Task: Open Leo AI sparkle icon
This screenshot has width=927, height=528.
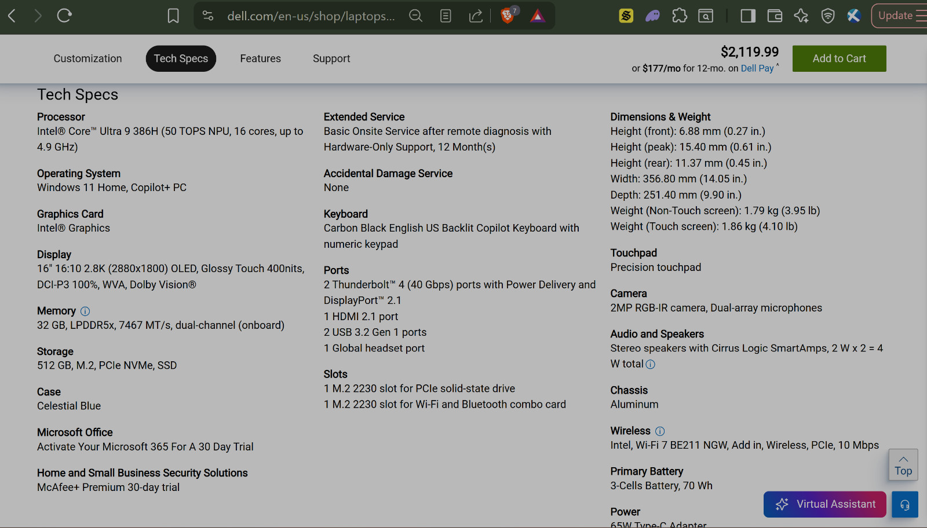Action: point(801,16)
